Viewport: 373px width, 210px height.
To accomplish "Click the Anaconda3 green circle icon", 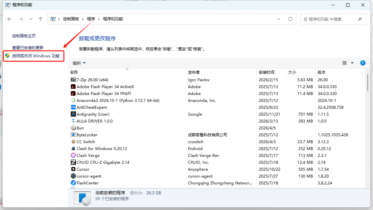I will 73,101.
